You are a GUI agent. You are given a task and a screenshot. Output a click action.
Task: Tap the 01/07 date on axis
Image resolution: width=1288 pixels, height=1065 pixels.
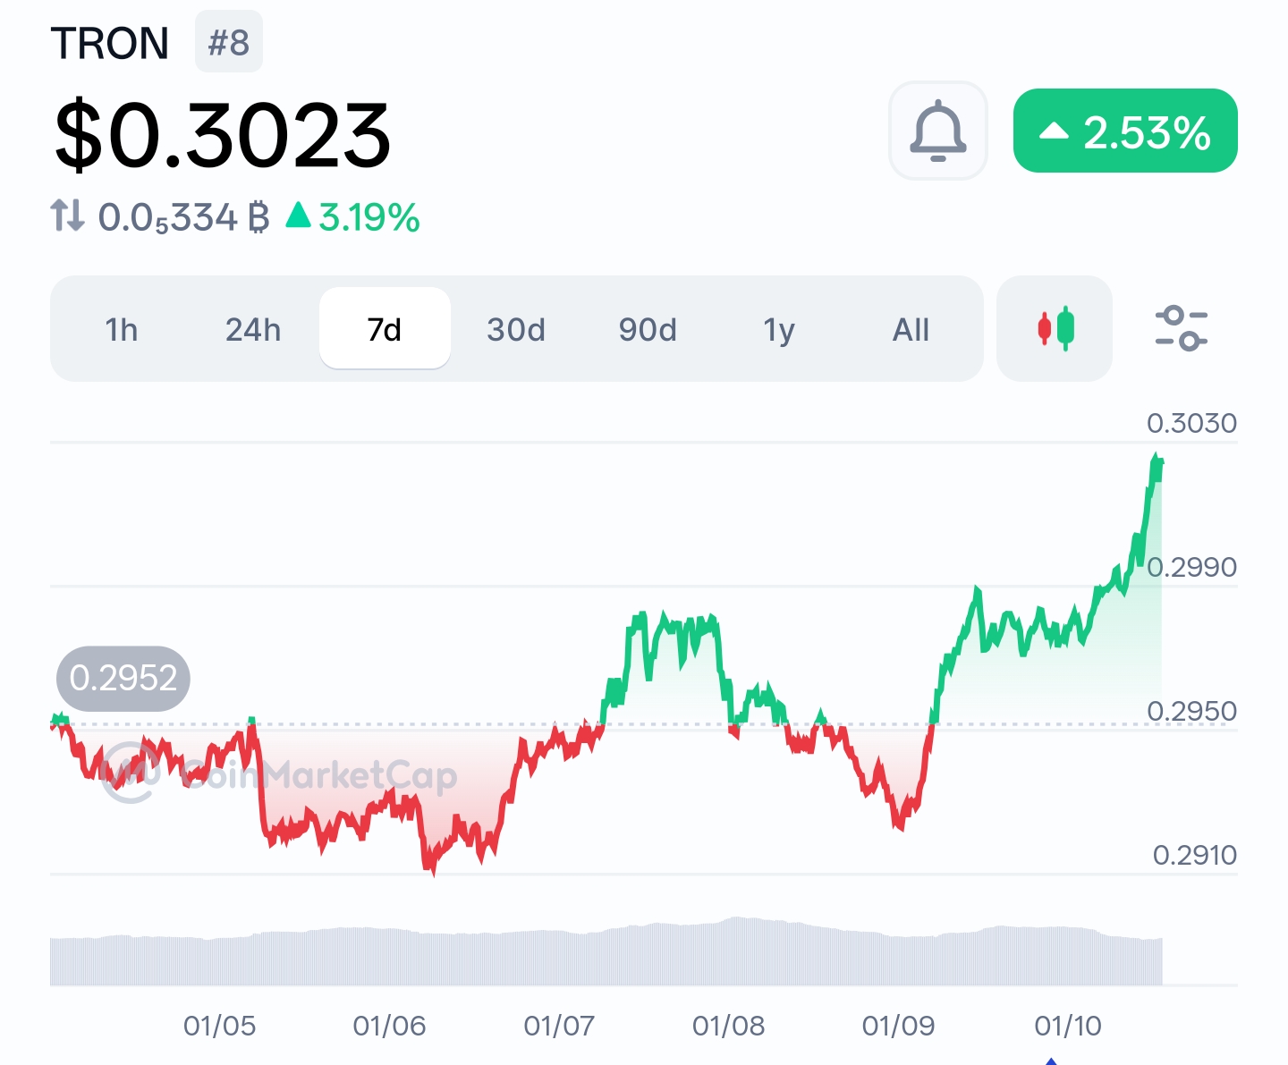tap(559, 1026)
